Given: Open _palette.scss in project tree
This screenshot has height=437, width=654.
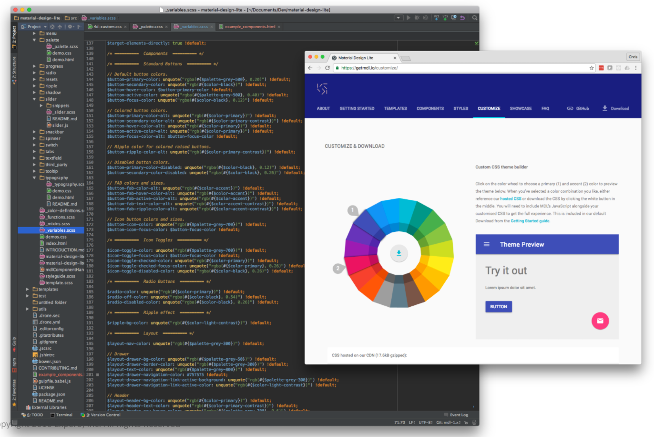Looking at the screenshot, I should point(62,47).
